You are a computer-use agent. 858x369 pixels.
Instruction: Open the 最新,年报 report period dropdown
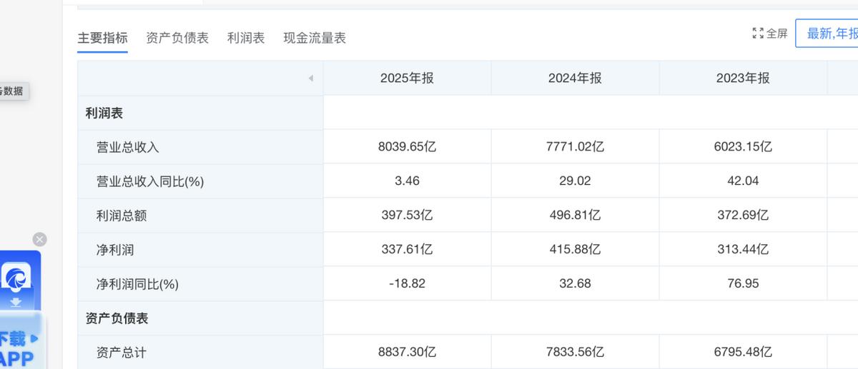(x=829, y=34)
